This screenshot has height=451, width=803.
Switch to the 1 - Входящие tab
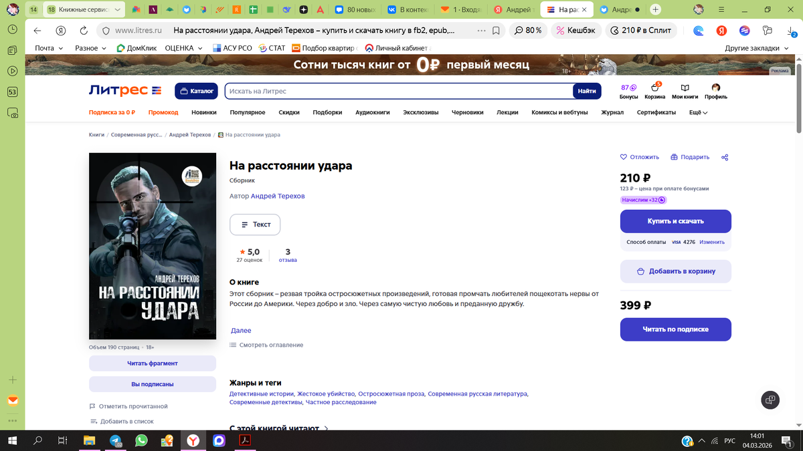coord(462,9)
